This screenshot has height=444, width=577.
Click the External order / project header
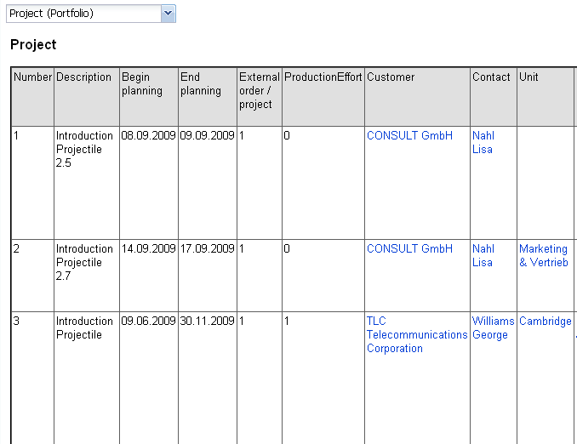click(x=259, y=91)
